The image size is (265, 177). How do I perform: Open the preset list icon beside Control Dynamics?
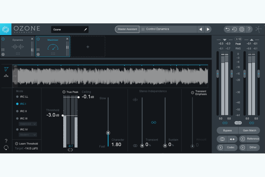coord(143,29)
